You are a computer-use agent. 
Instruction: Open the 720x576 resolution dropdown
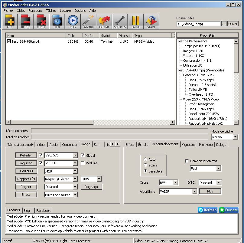click(x=75, y=156)
